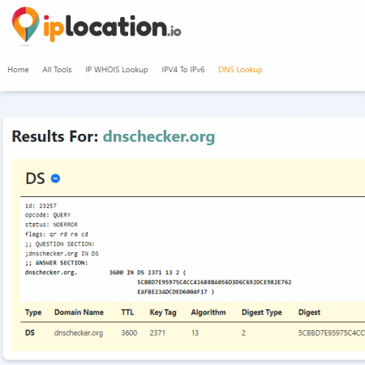The width and height of the screenshot is (365, 365).
Task: Select the "flags: qr rd ra cd" line
Action: [x=57, y=234]
